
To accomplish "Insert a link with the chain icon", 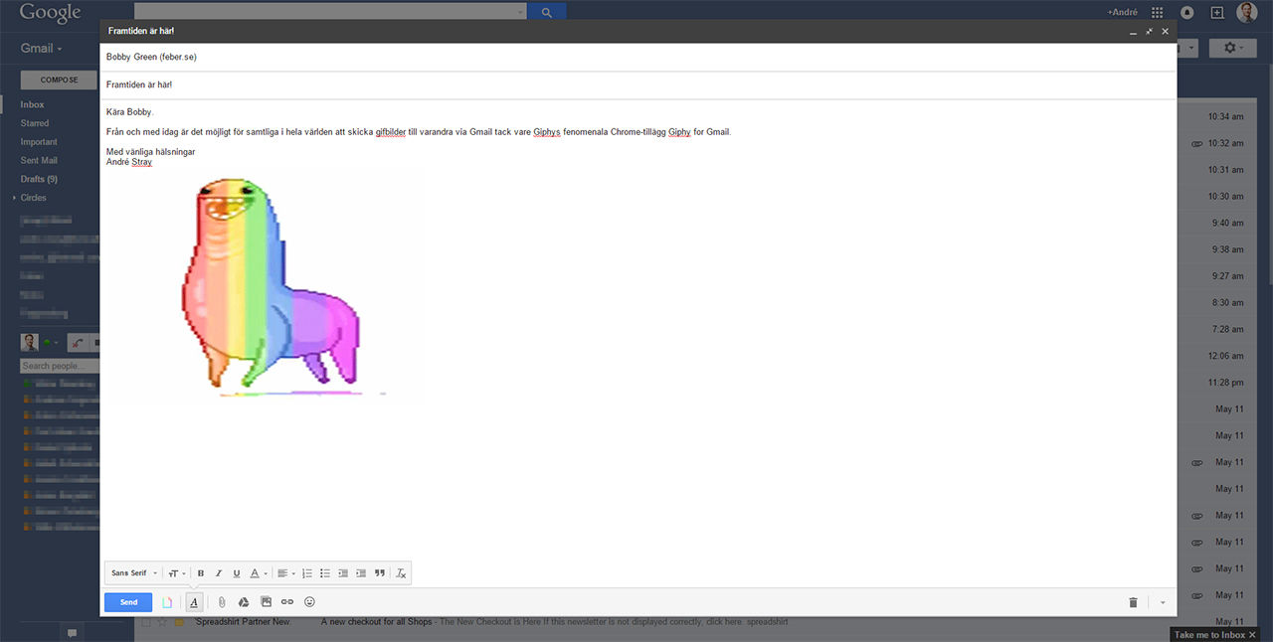I will click(x=287, y=602).
